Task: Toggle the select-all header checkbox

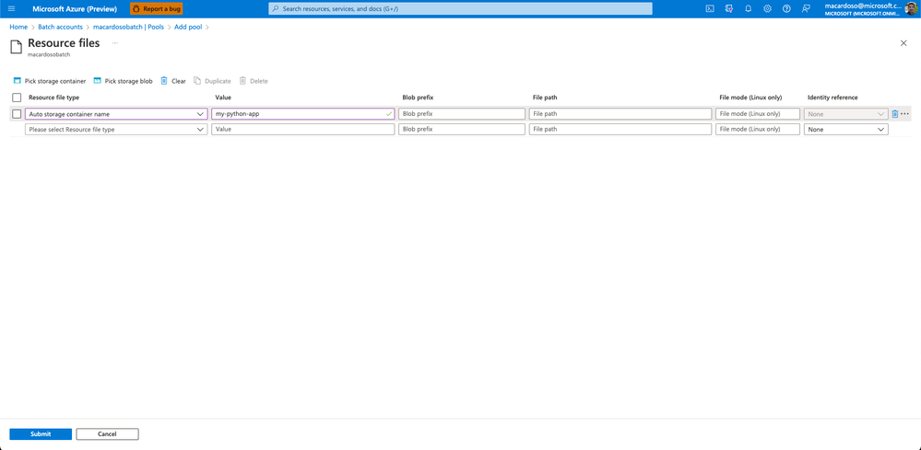Action: (17, 98)
